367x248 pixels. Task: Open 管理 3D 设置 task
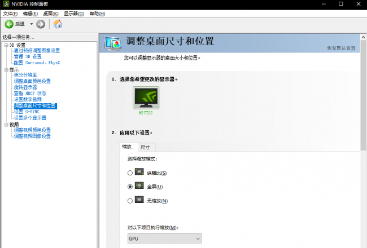pyautogui.click(x=28, y=56)
